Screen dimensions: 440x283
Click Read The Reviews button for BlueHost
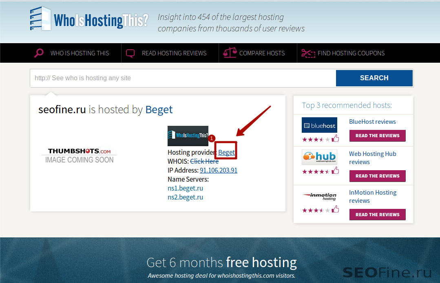378,136
